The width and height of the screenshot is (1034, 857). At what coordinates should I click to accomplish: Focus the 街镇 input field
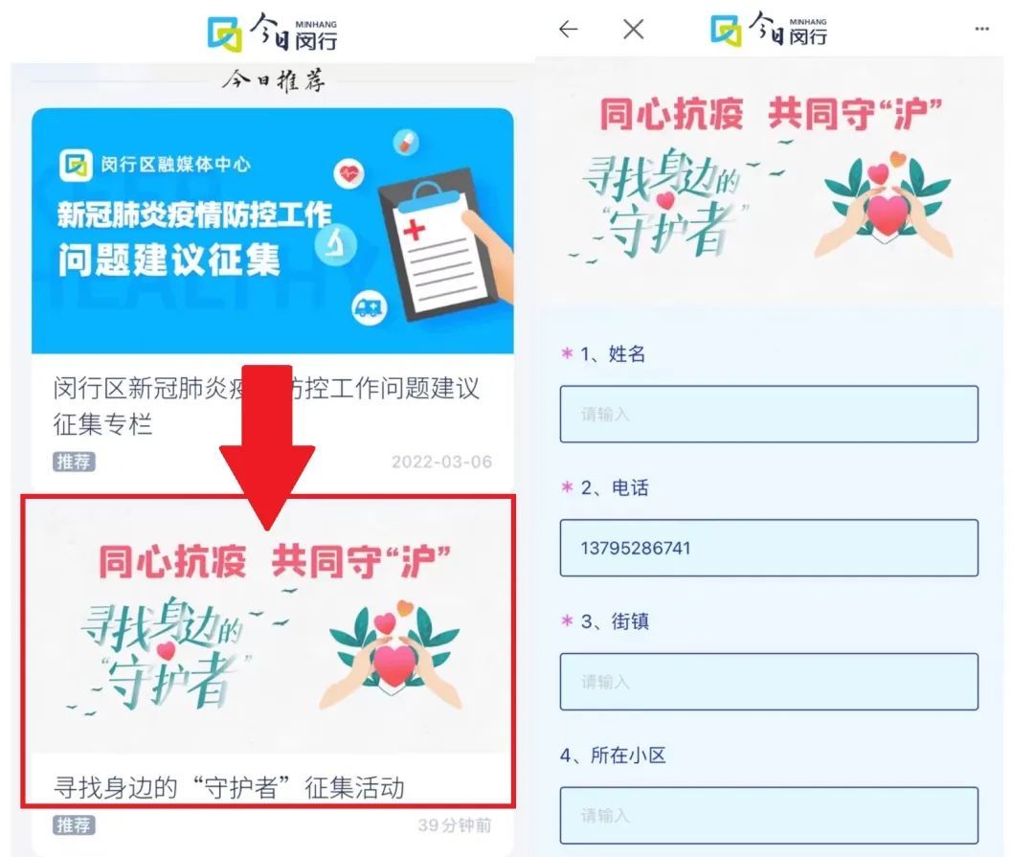pos(769,682)
